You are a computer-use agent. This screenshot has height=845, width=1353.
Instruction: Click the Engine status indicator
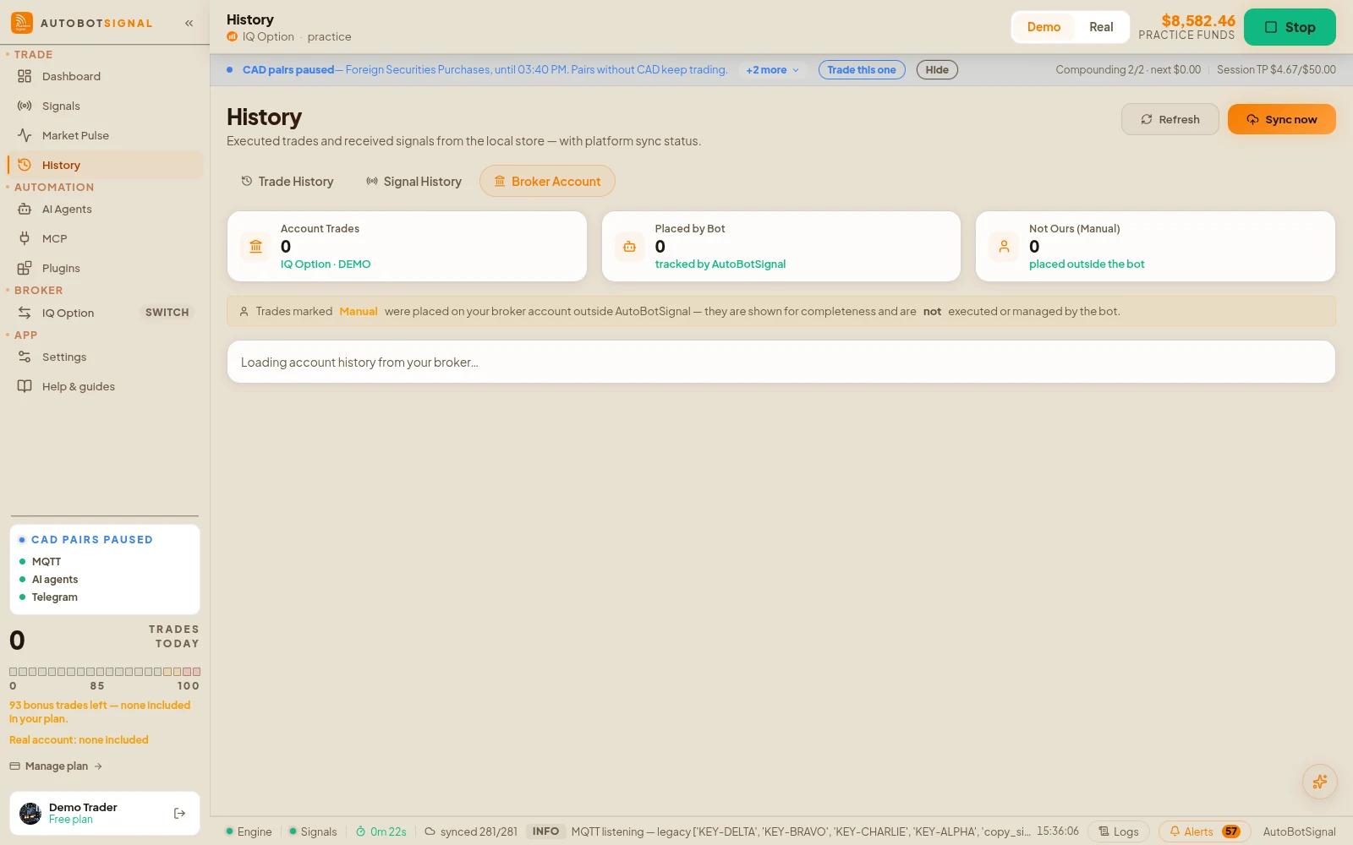(x=249, y=831)
